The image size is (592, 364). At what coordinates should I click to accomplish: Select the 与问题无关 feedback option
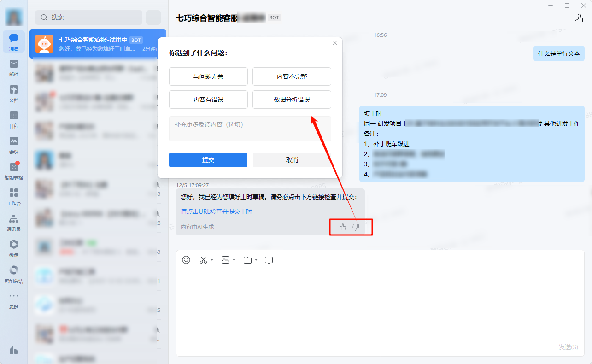coord(208,76)
